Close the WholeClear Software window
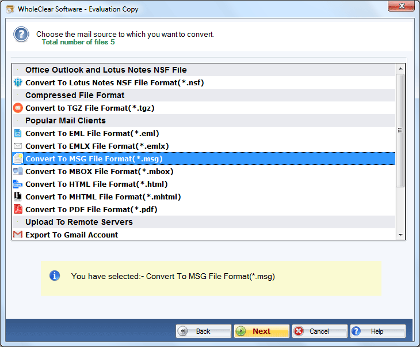Image resolution: width=420 pixels, height=347 pixels. (x=401, y=6)
